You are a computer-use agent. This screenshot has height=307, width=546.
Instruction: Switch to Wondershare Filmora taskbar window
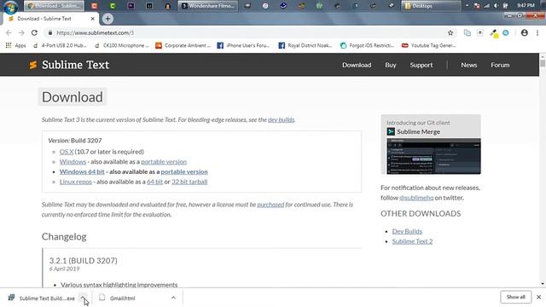coord(208,6)
